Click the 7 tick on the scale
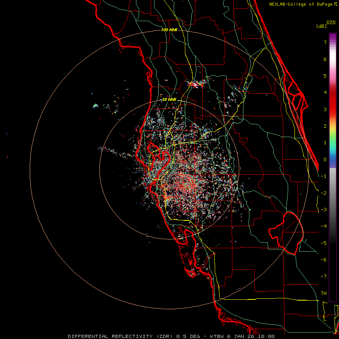Viewport: 339px width, 339px height. pyautogui.click(x=325, y=42)
